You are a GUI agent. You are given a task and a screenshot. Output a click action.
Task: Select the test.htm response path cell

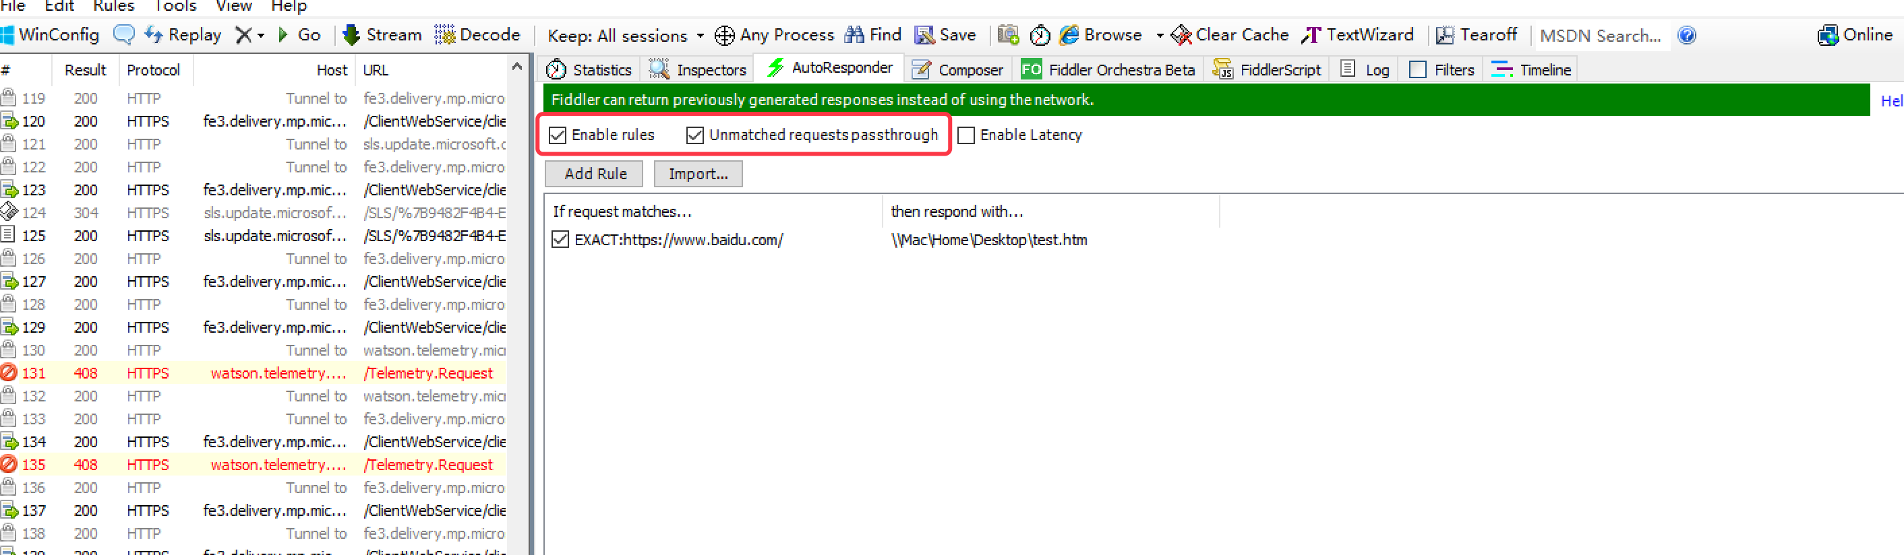pos(988,240)
